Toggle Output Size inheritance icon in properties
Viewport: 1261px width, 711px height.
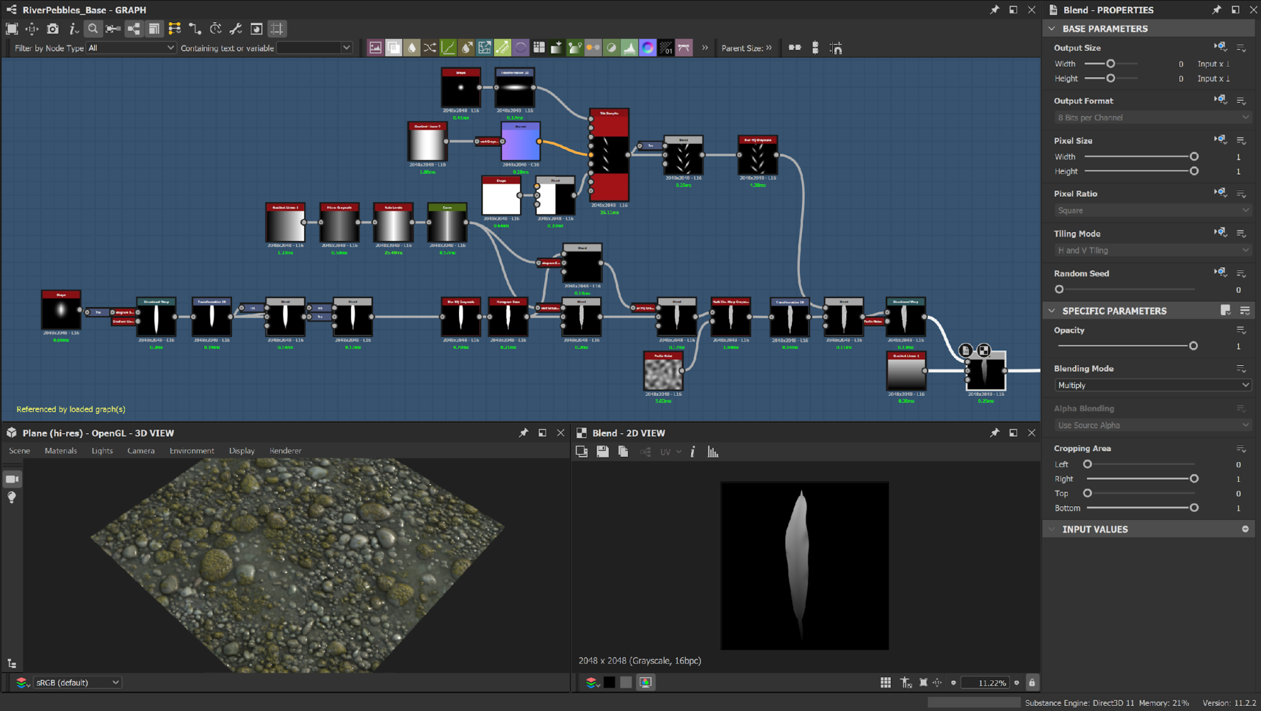(1220, 47)
